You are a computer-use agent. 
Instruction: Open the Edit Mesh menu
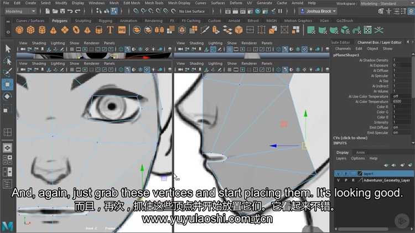[x=132, y=3]
